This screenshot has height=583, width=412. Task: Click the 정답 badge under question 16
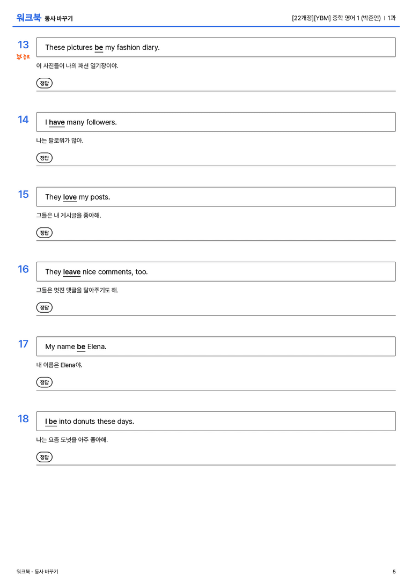[44, 307]
